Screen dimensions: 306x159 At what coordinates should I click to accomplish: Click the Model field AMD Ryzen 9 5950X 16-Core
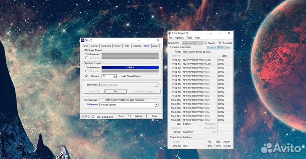tap(207, 52)
